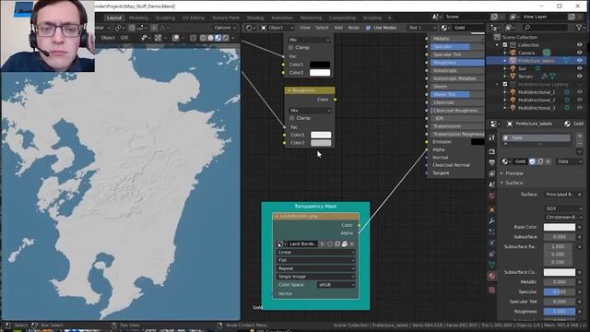Select material preview viewport shading mode
This screenshot has width=590, height=332.
tap(218, 38)
